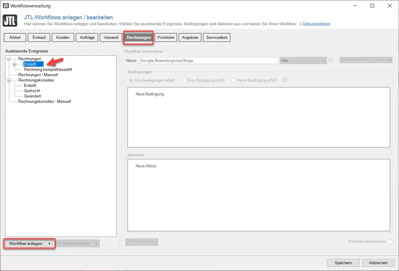
Task: Click the Speichern button
Action: (x=343, y=263)
